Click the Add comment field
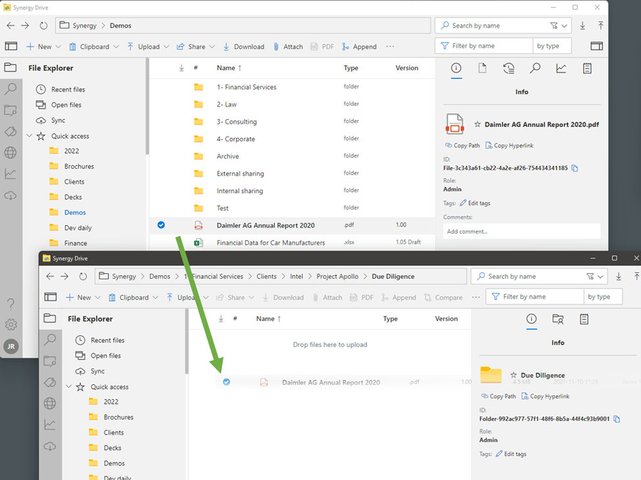This screenshot has width=641, height=480. tap(521, 231)
